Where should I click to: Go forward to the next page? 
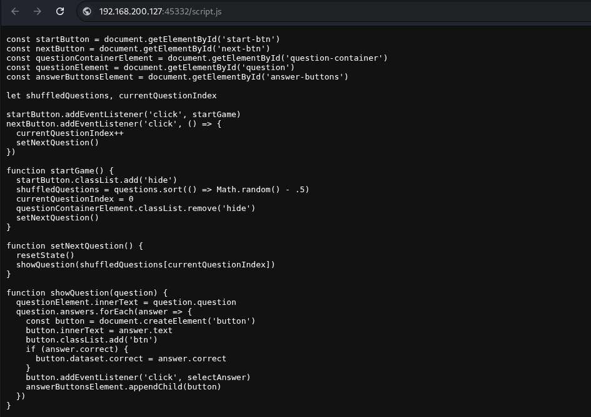tap(38, 11)
